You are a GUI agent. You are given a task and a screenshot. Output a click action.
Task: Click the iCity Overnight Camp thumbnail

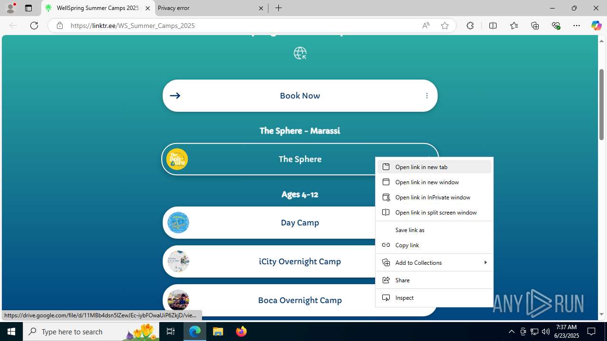pos(178,261)
